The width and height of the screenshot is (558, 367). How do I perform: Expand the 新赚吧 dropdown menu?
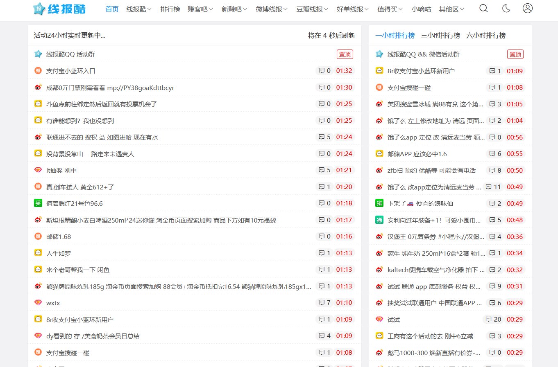[234, 9]
